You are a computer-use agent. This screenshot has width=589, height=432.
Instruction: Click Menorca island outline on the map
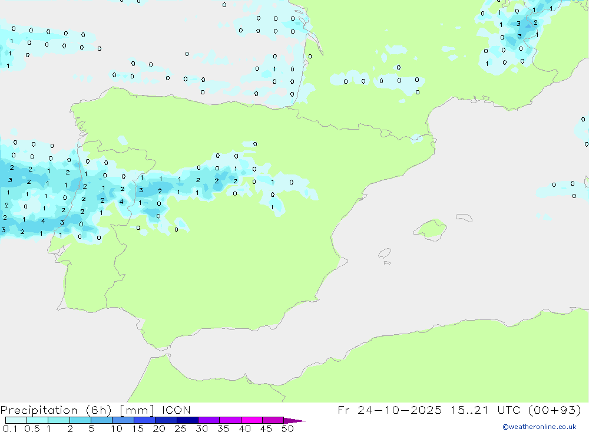click(x=464, y=217)
